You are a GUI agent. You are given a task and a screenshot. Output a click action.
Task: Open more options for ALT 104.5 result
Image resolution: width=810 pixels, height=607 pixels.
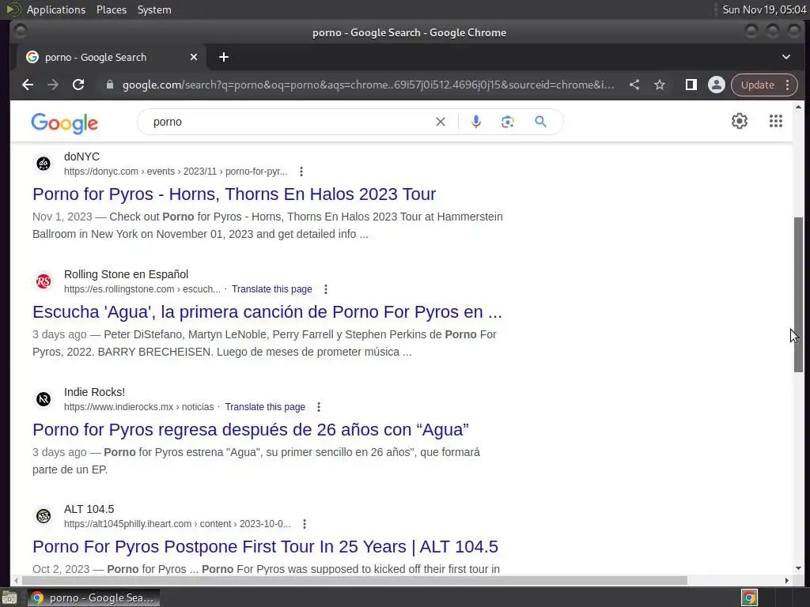click(x=305, y=524)
